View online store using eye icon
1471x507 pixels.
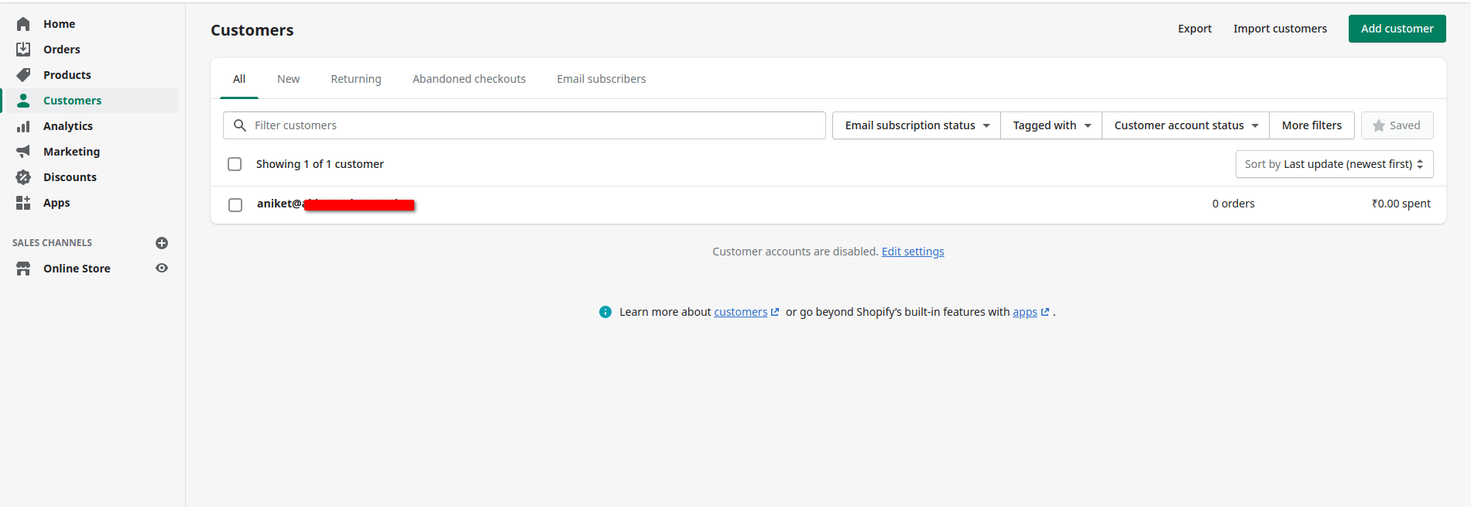pos(162,268)
